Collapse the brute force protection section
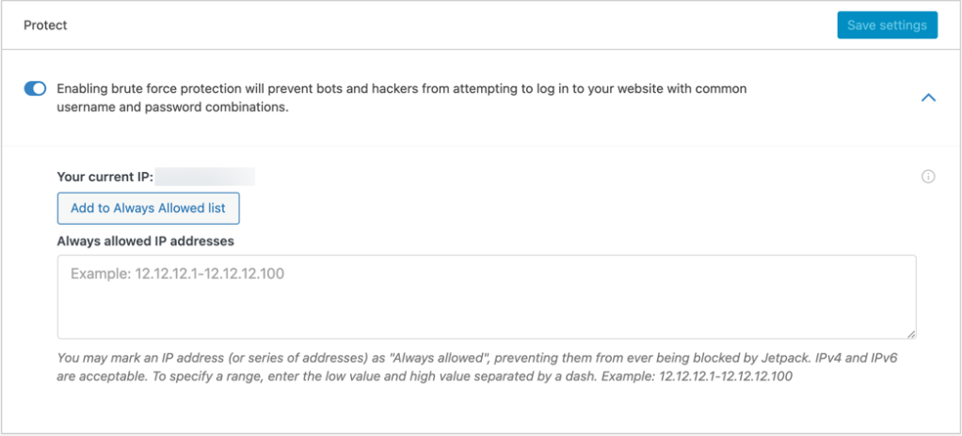 pos(928,98)
